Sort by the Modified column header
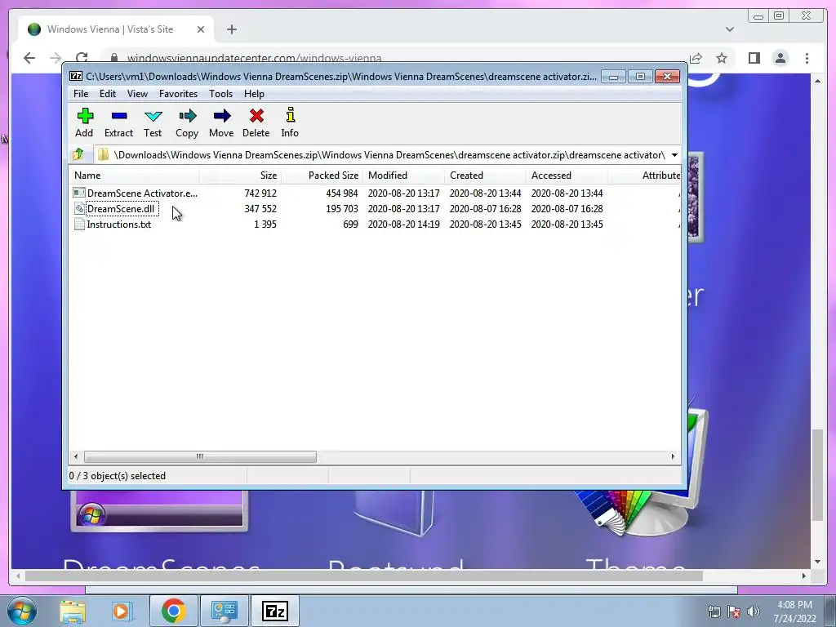 pyautogui.click(x=403, y=176)
